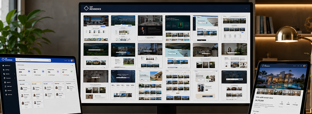
Task: Click the first villa gallery thumbnail on tablet
Action: [261, 92]
